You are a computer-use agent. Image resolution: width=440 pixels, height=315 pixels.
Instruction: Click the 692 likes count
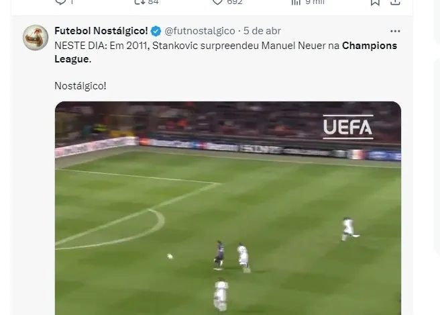pyautogui.click(x=235, y=2)
